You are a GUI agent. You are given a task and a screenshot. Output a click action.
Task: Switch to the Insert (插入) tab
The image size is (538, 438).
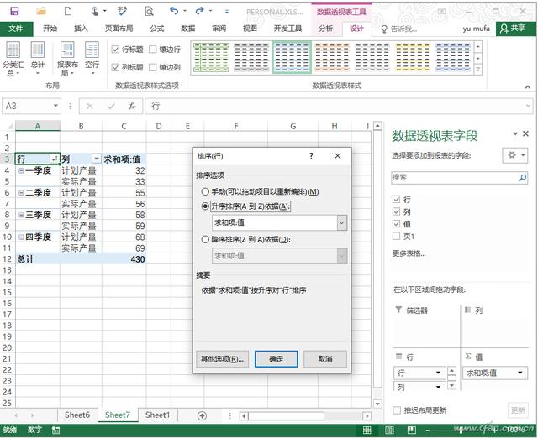81,29
